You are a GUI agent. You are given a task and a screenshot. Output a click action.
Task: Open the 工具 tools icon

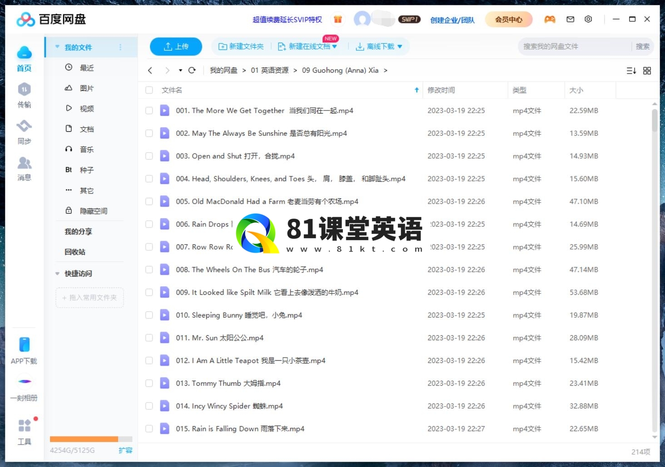pyautogui.click(x=25, y=426)
